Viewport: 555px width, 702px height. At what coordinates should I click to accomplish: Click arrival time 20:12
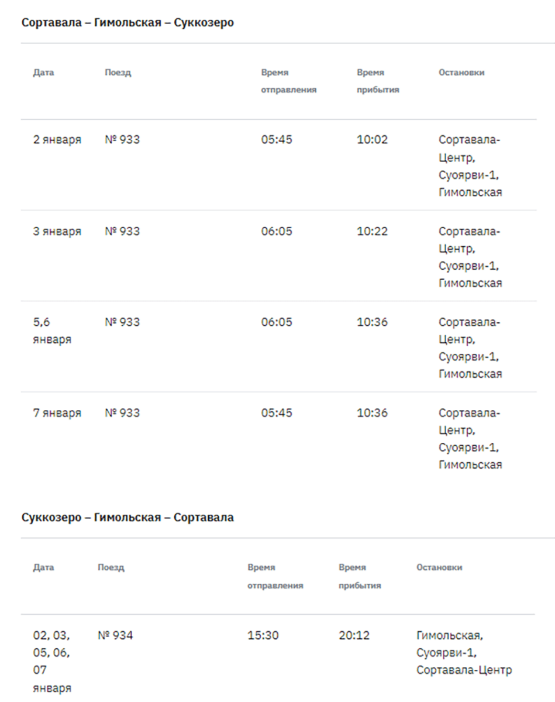point(354,635)
